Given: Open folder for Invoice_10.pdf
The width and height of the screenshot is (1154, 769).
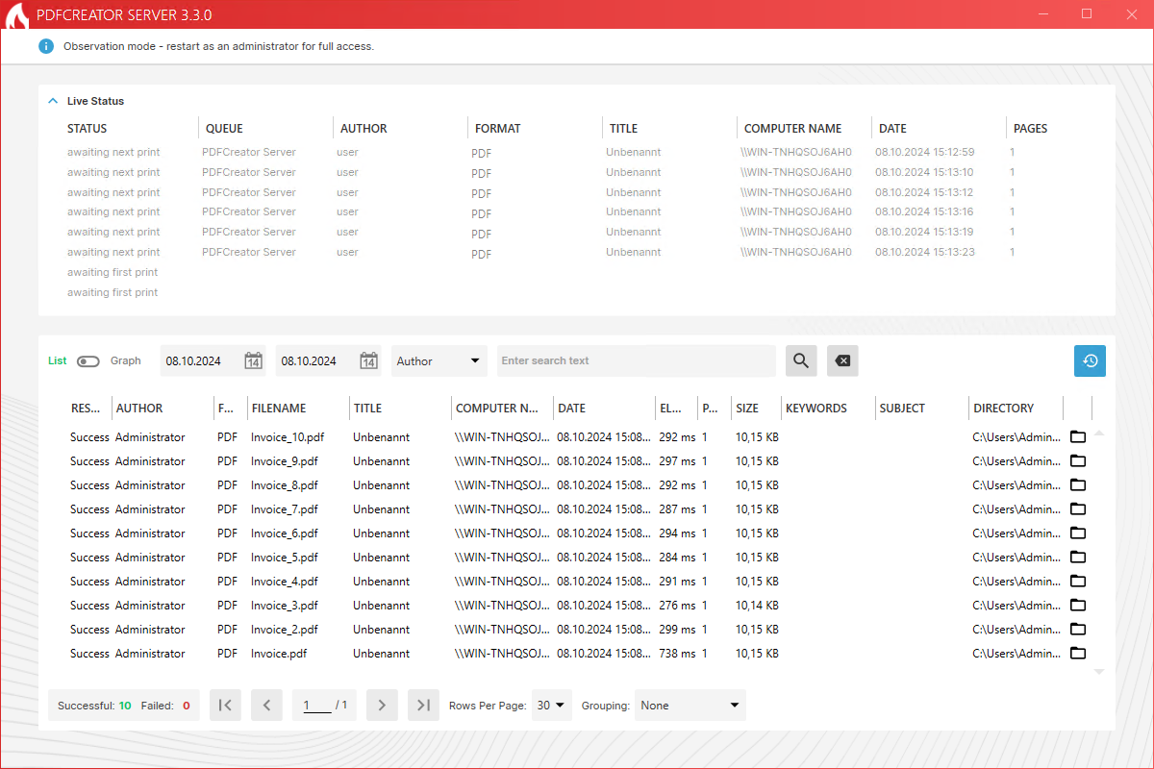Looking at the screenshot, I should coord(1078,437).
